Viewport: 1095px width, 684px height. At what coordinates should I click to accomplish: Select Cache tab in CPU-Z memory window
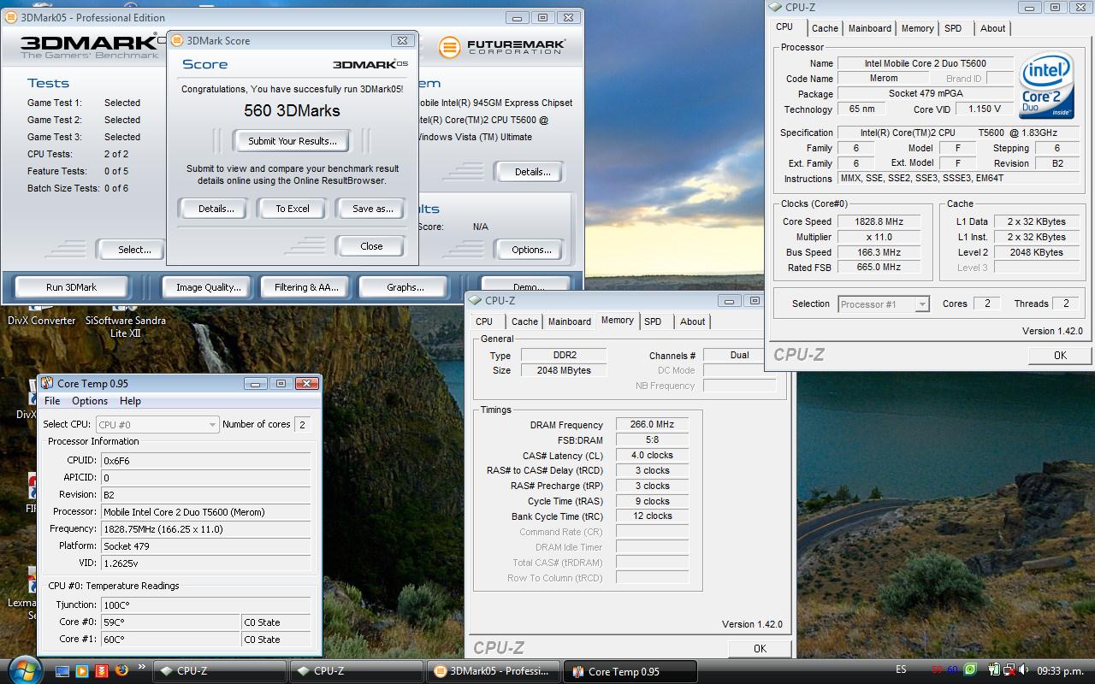pos(524,321)
